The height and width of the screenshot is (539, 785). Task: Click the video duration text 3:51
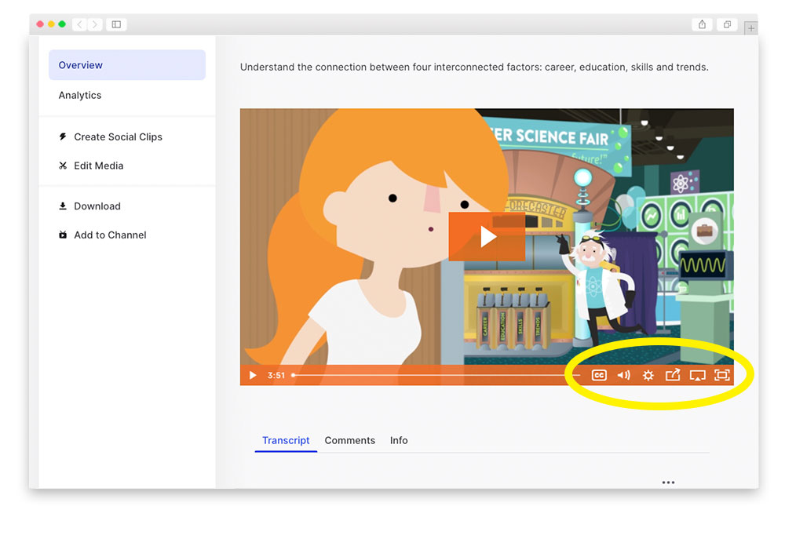click(x=276, y=375)
